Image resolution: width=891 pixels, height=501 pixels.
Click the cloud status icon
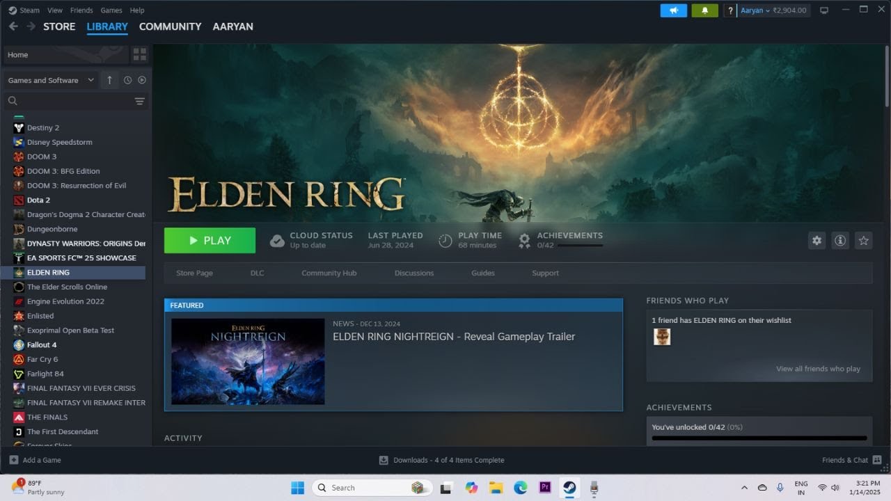coord(277,240)
